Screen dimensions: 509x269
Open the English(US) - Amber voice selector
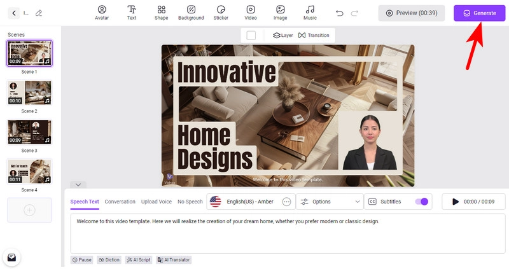[x=244, y=202]
